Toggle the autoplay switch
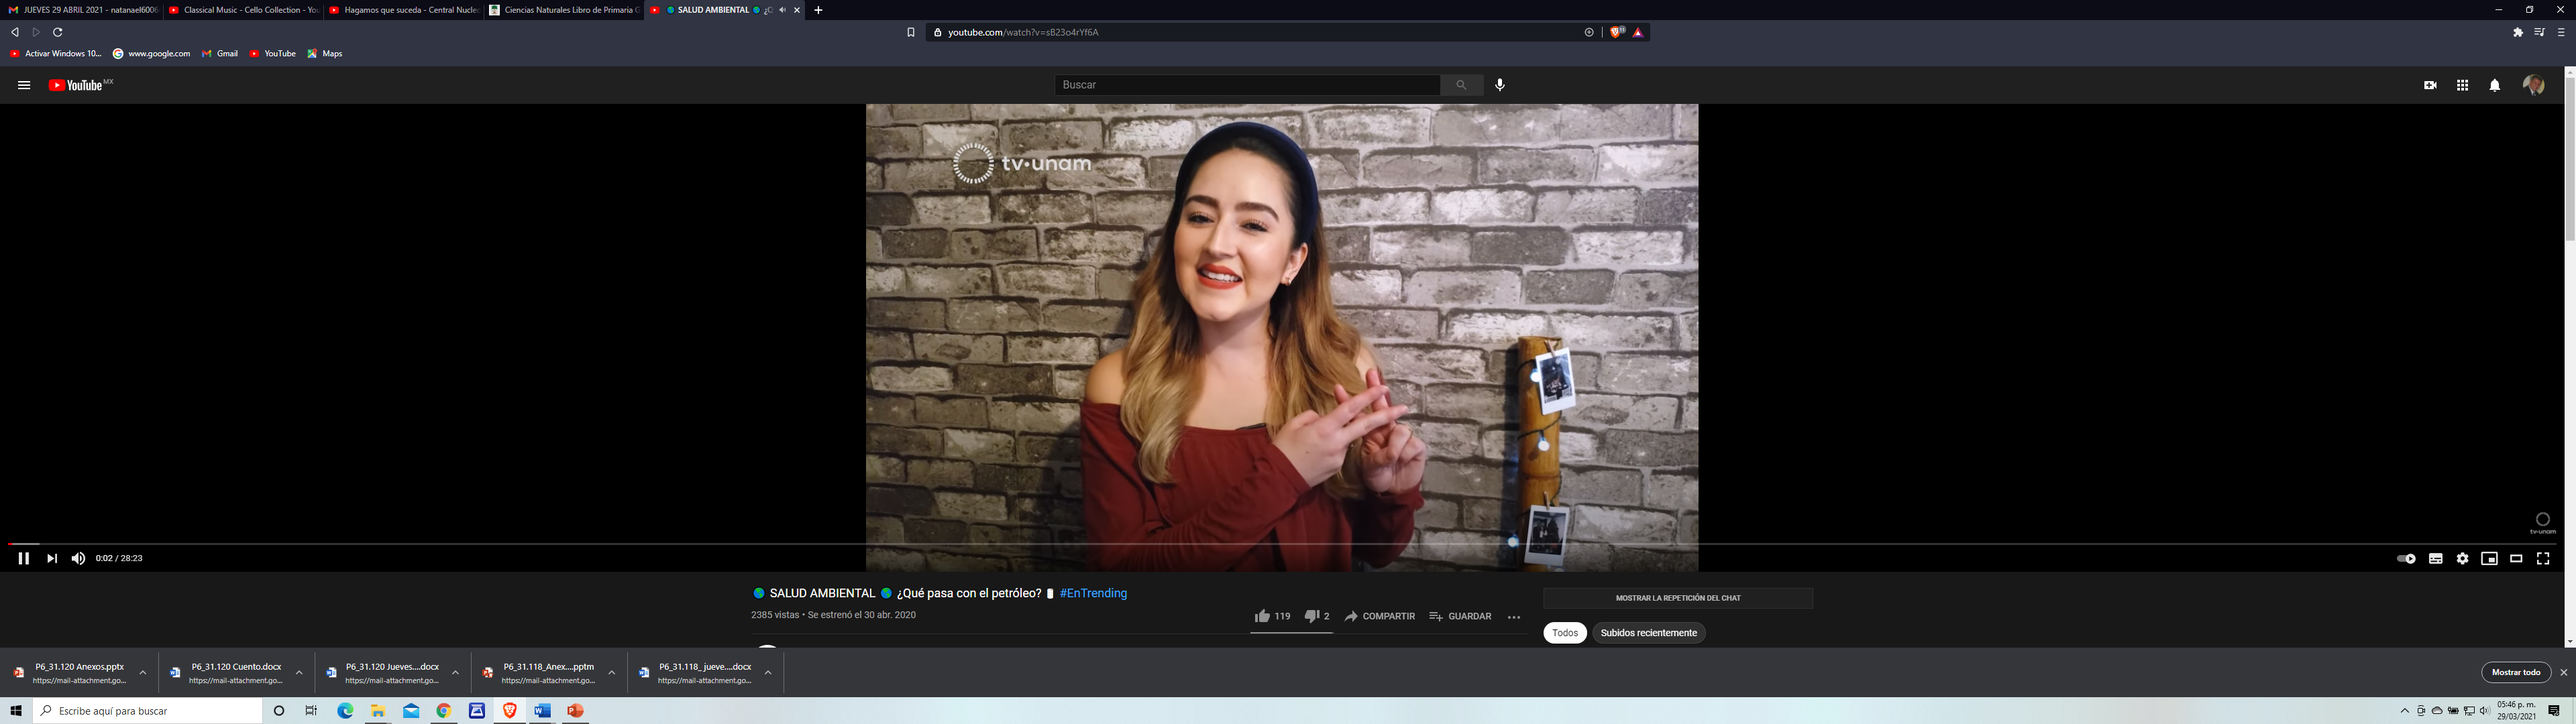The image size is (2576, 724). pos(2406,558)
